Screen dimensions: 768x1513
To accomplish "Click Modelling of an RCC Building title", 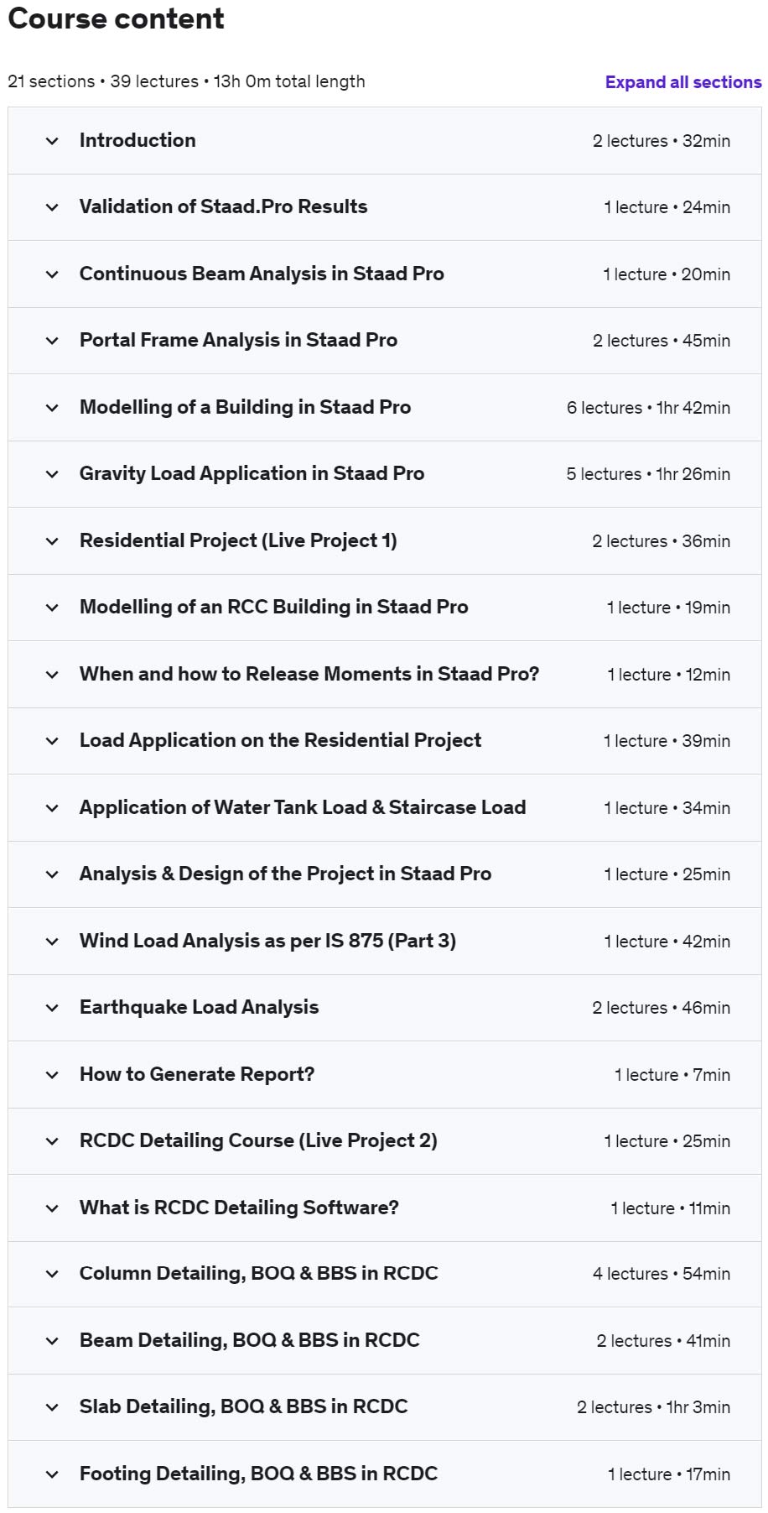I will pos(273,607).
